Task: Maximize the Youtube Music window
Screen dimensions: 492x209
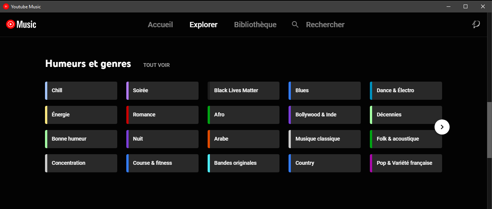Action: 466,6
